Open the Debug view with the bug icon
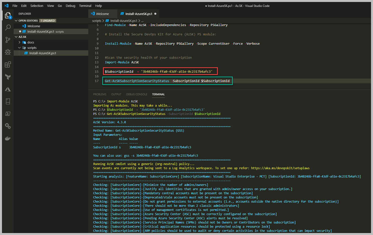 tap(8, 52)
